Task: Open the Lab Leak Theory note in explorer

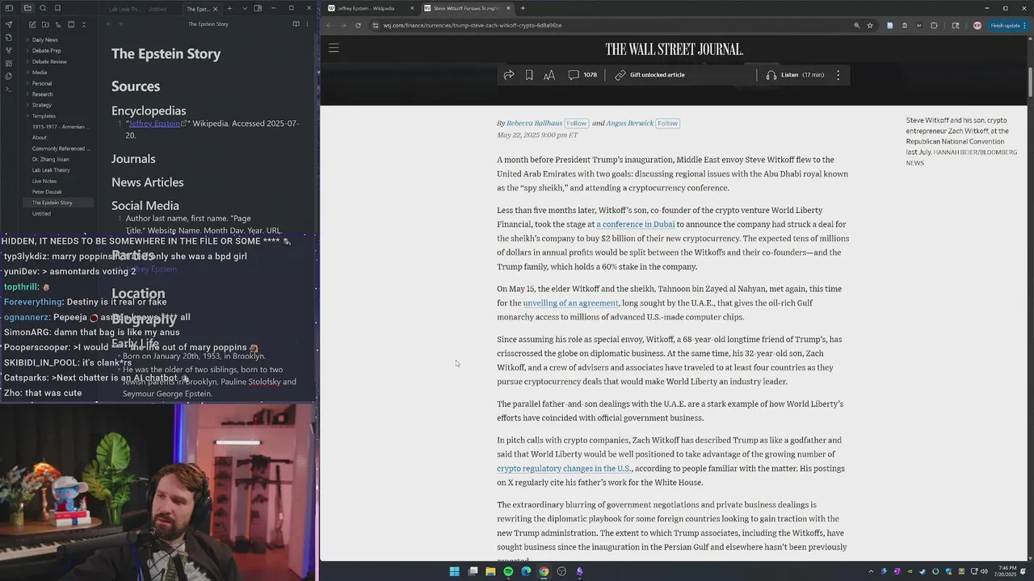Action: click(x=51, y=170)
